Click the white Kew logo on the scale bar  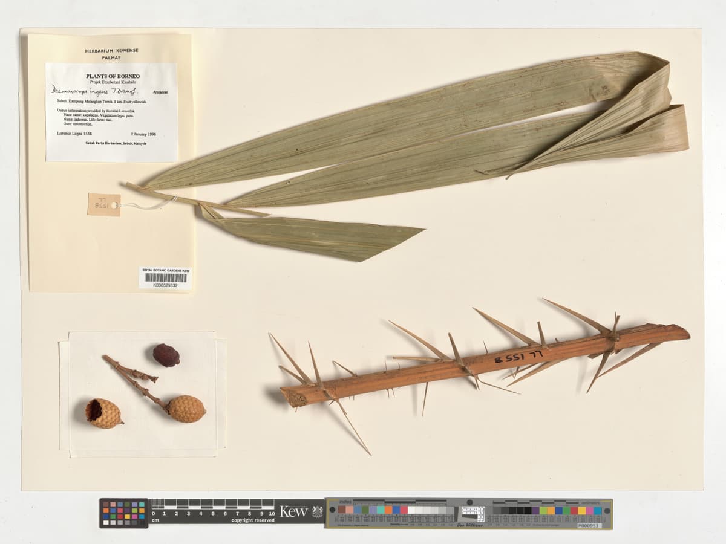[294, 511]
